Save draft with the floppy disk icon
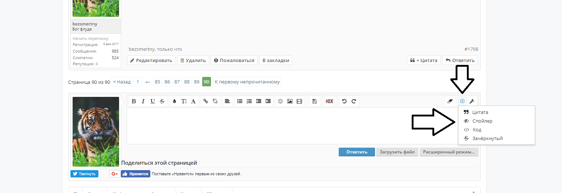This screenshot has width=562, height=193. point(314,102)
